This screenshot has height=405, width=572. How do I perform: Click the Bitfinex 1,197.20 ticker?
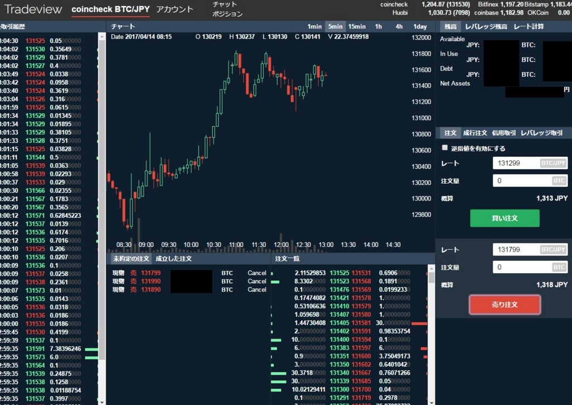tap(500, 4)
